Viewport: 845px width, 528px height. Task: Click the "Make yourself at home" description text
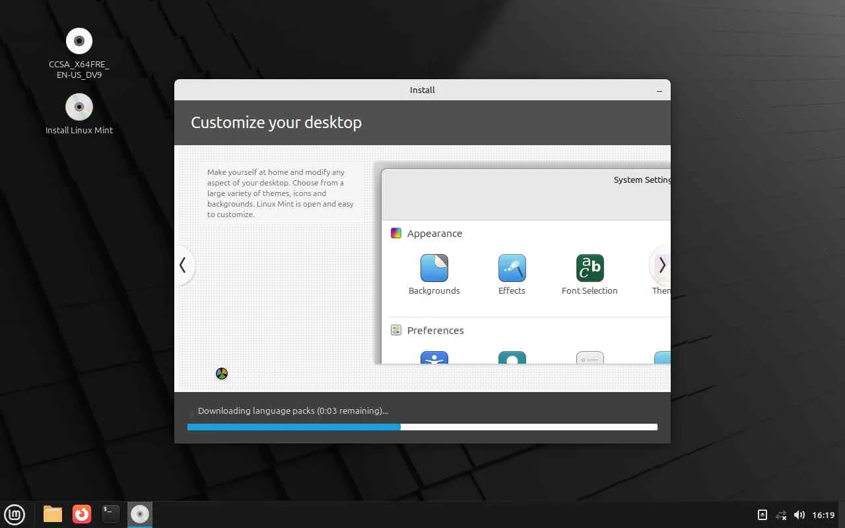[281, 193]
